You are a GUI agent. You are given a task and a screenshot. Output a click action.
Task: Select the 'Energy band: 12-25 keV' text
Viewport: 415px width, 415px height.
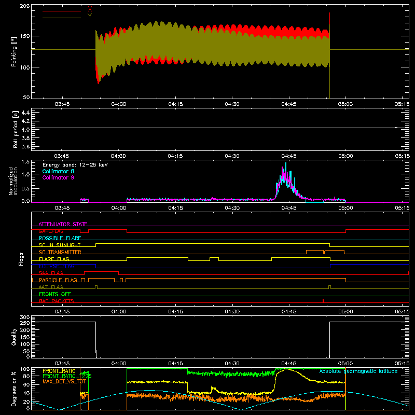tap(75, 165)
